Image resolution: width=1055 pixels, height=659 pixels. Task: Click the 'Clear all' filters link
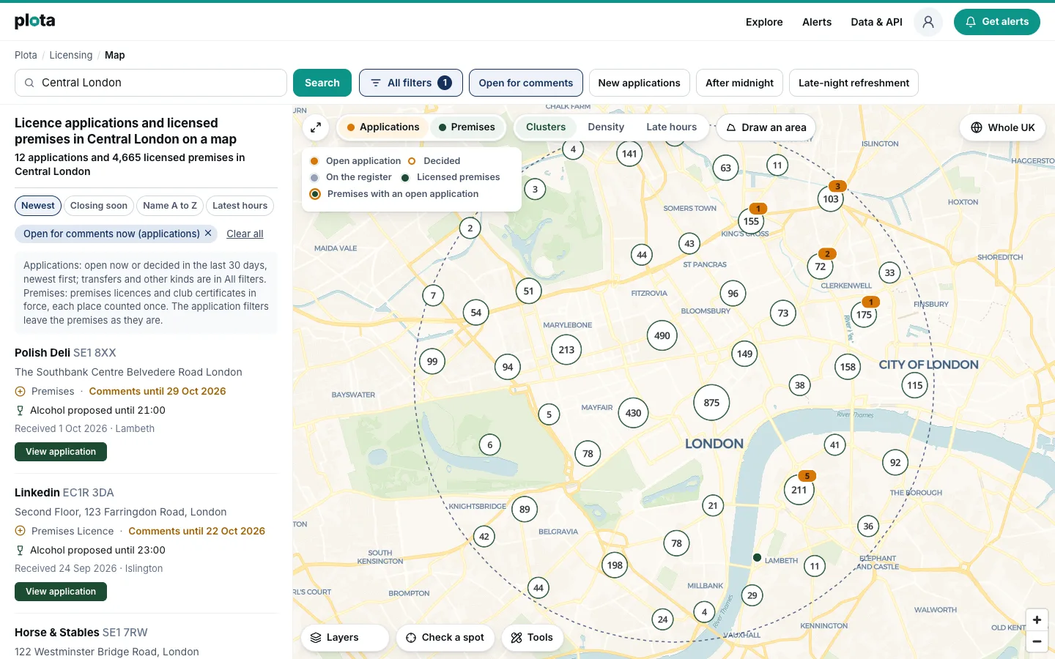tap(245, 234)
